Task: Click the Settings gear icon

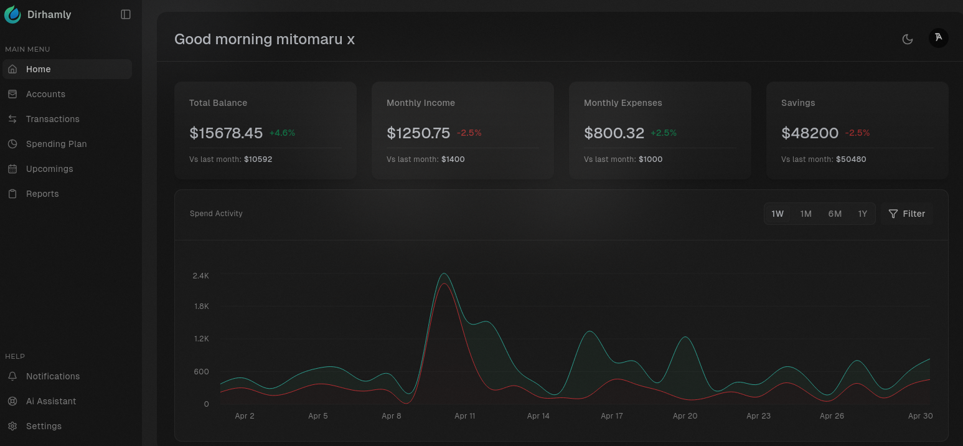Action: point(13,425)
